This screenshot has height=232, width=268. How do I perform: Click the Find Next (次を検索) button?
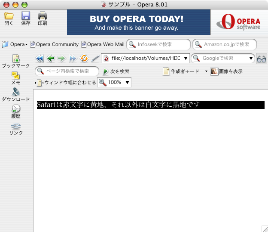click(x=116, y=71)
